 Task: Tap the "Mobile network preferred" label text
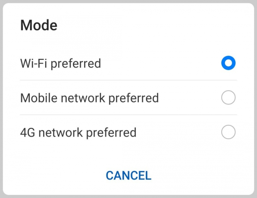pos(89,98)
